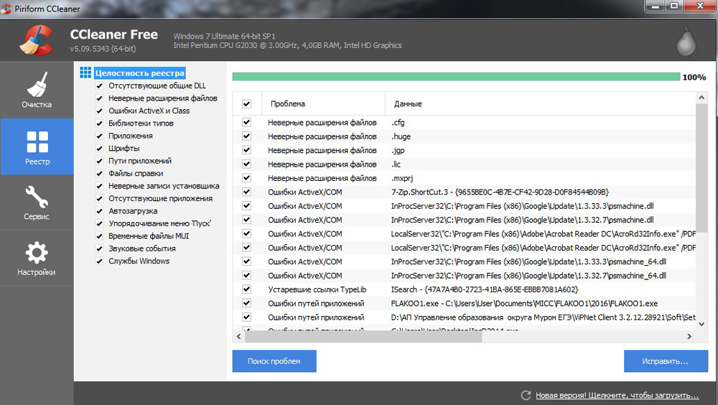Click the CCleaner title bar app icon
Viewport: 718px width, 405px height.
6,8
